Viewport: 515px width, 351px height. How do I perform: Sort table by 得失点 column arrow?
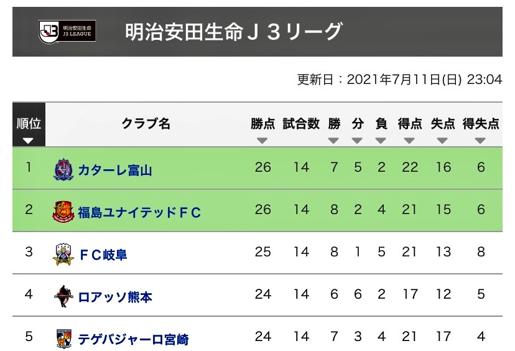(480, 141)
